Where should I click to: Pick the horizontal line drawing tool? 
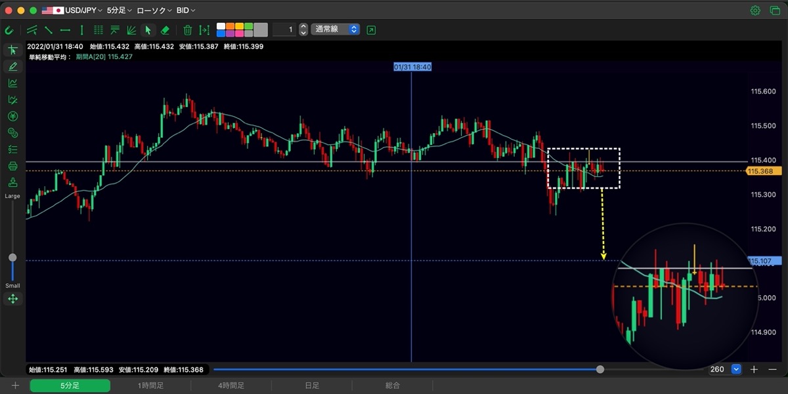point(65,30)
